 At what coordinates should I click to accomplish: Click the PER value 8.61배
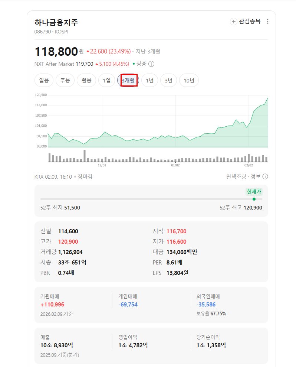[x=174, y=262]
